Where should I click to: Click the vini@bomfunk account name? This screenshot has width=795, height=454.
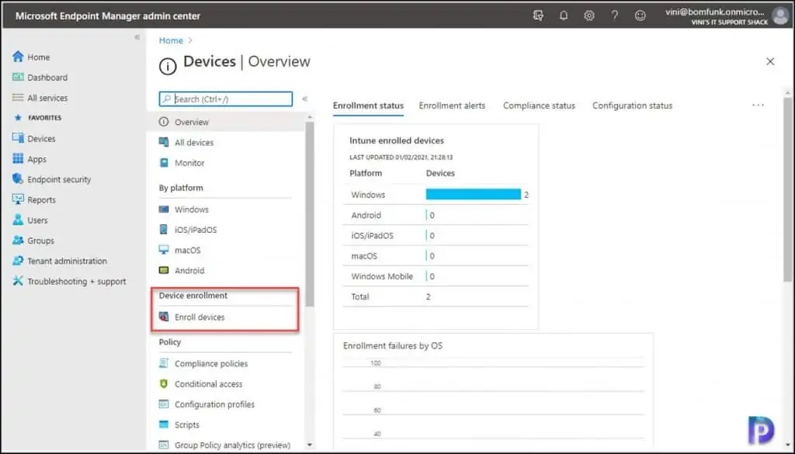click(714, 12)
